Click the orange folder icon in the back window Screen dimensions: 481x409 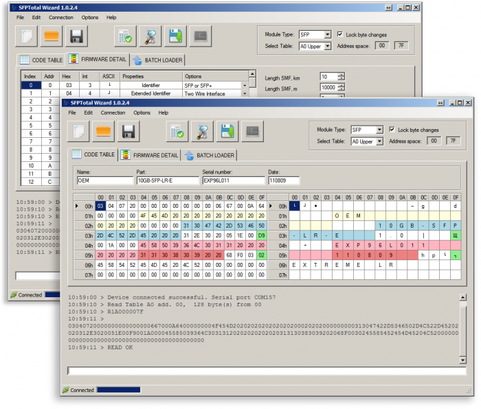coord(52,36)
